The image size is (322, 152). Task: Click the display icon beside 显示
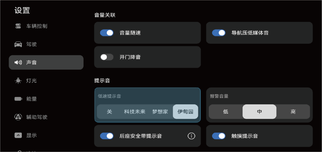[18, 135]
